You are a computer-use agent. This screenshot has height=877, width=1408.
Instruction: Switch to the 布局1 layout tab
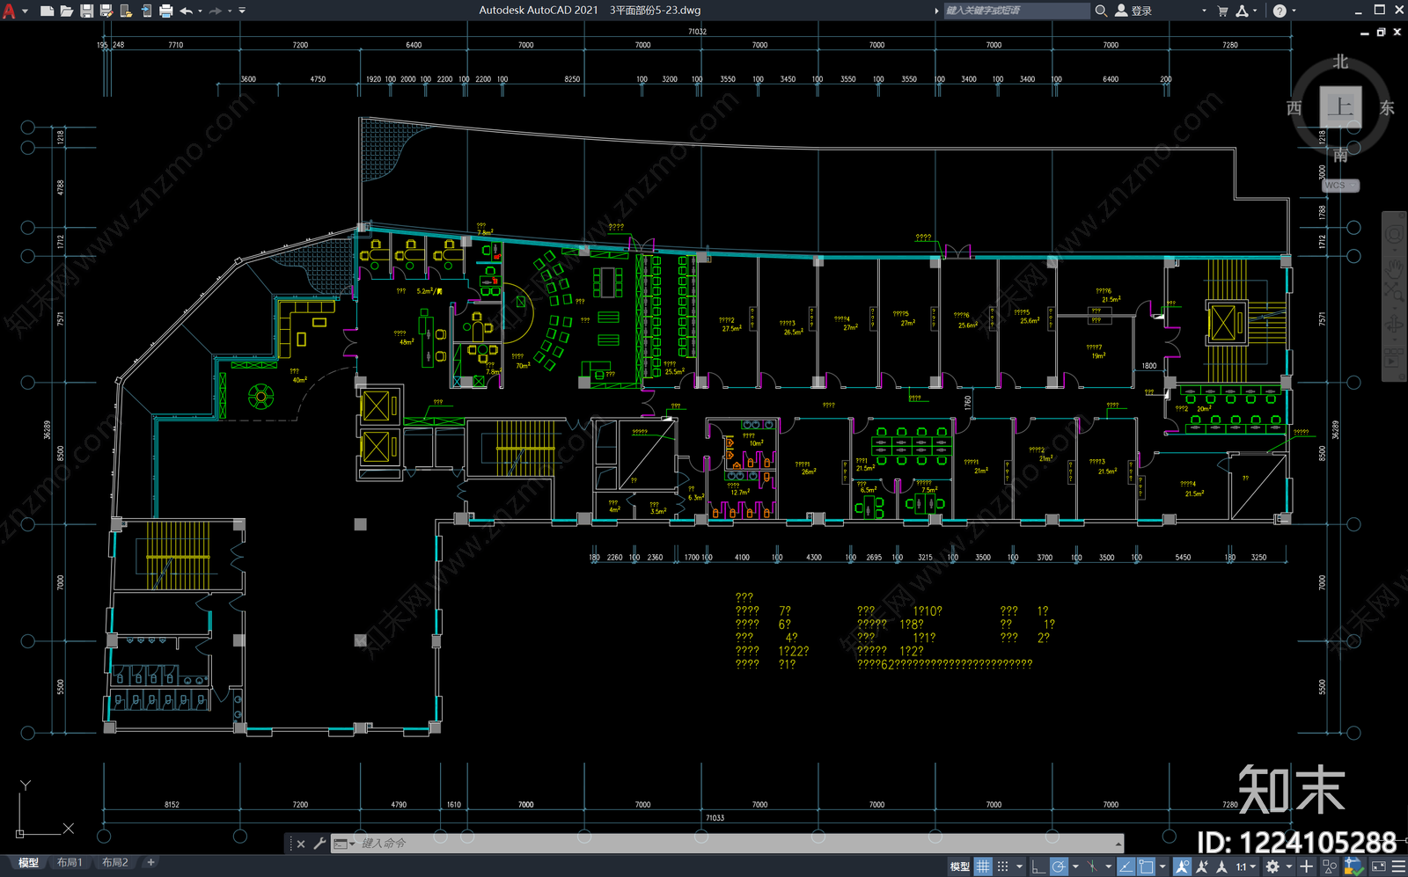[x=70, y=863]
